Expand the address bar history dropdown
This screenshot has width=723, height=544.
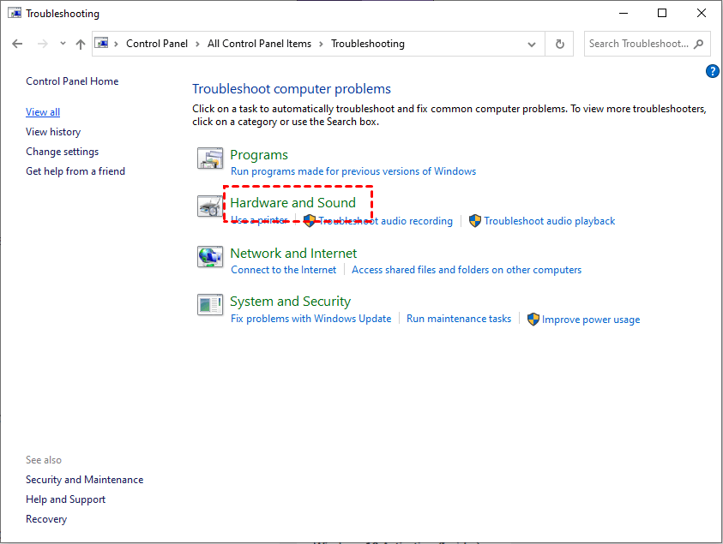pos(533,44)
